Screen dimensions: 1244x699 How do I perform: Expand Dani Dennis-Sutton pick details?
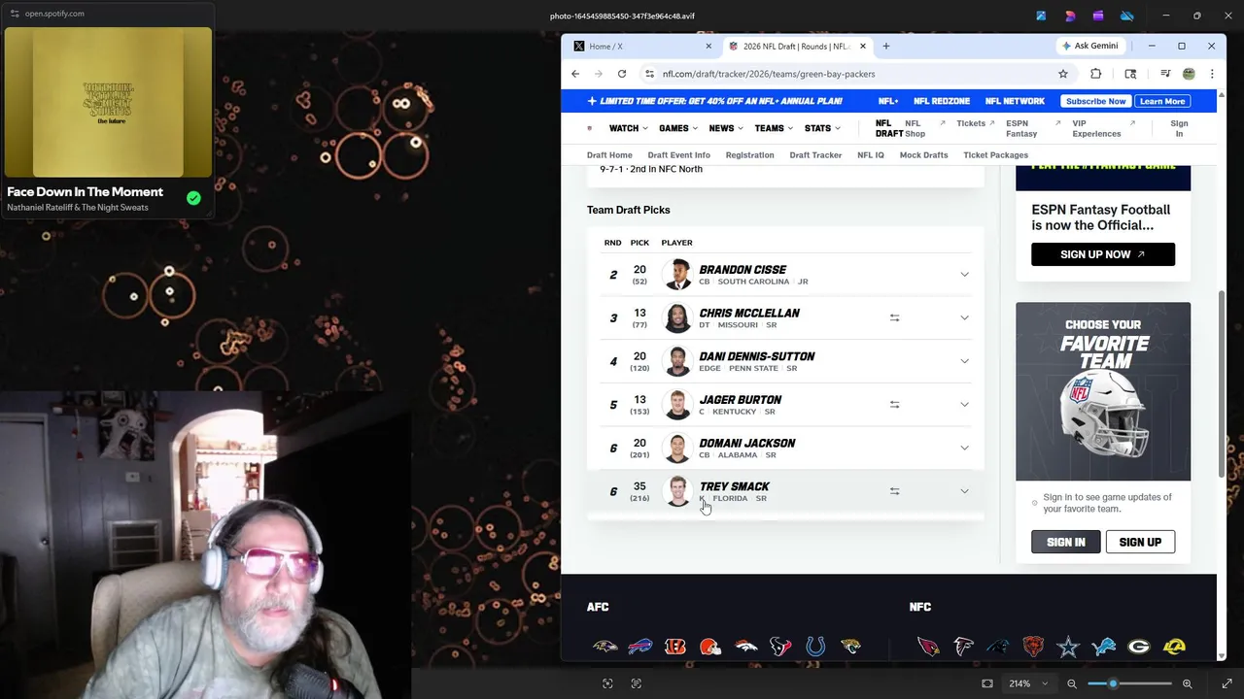pyautogui.click(x=964, y=361)
